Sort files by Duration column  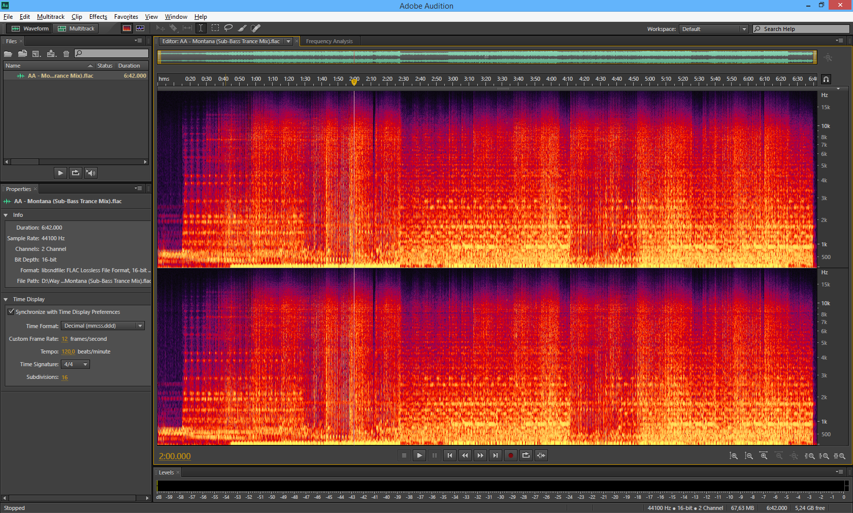[132, 66]
